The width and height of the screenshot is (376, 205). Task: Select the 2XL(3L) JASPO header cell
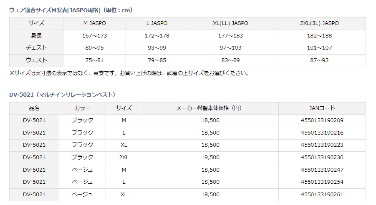[319, 23]
